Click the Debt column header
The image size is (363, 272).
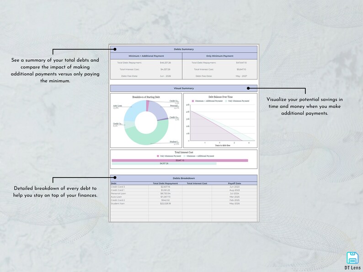click(129, 183)
